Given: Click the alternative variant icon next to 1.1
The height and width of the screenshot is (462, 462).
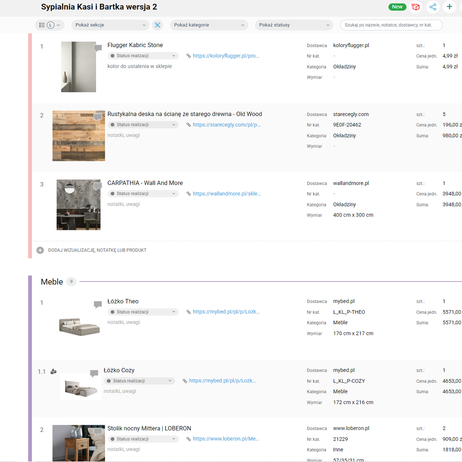Looking at the screenshot, I should (x=54, y=372).
